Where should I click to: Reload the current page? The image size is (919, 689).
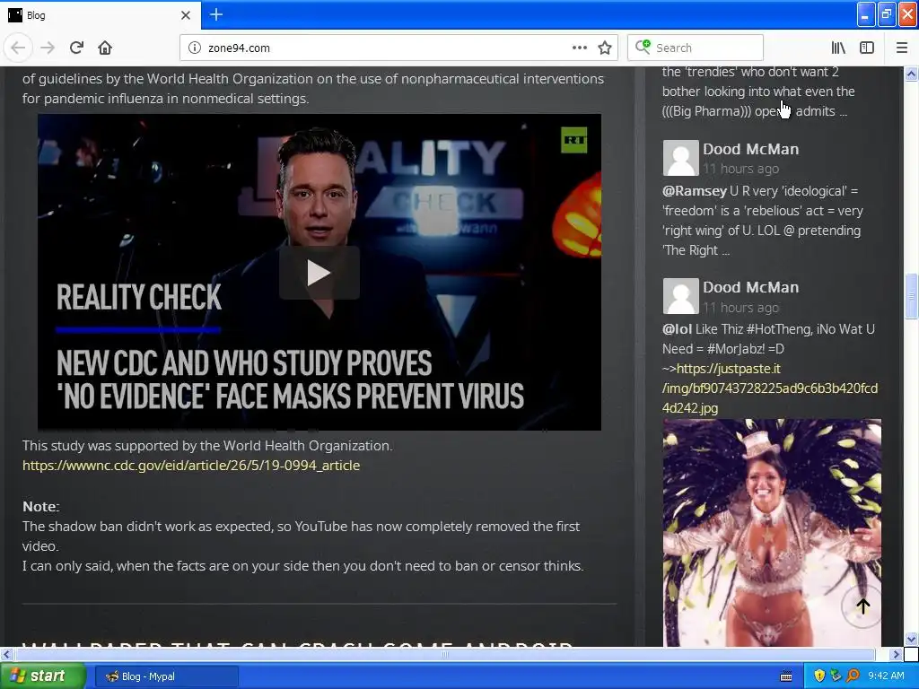pos(76,48)
